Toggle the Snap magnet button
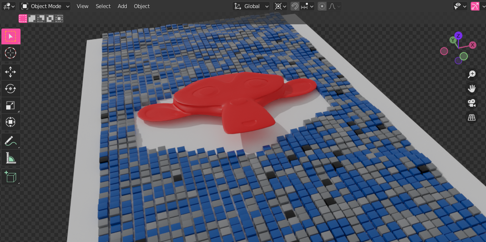Viewport: 486px width, 242px height. coord(295,6)
